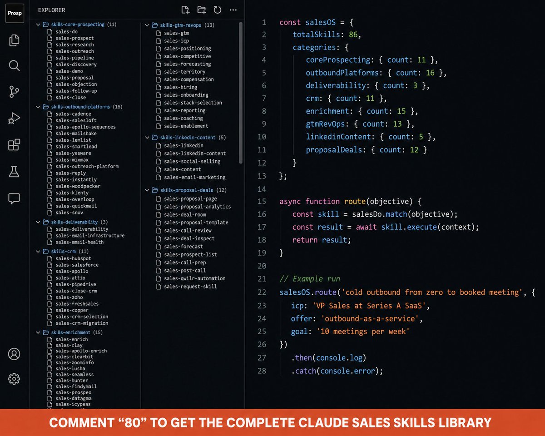The height and width of the screenshot is (436, 545).
Task: Collapse the skills-core-prospecting folder
Action: pyautogui.click(x=38, y=25)
